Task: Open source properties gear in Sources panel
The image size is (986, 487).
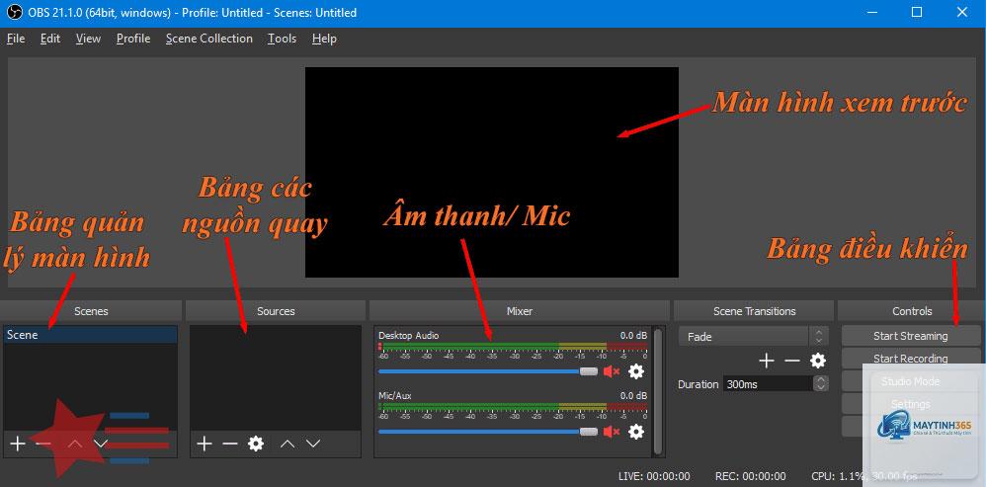Action: (x=255, y=445)
